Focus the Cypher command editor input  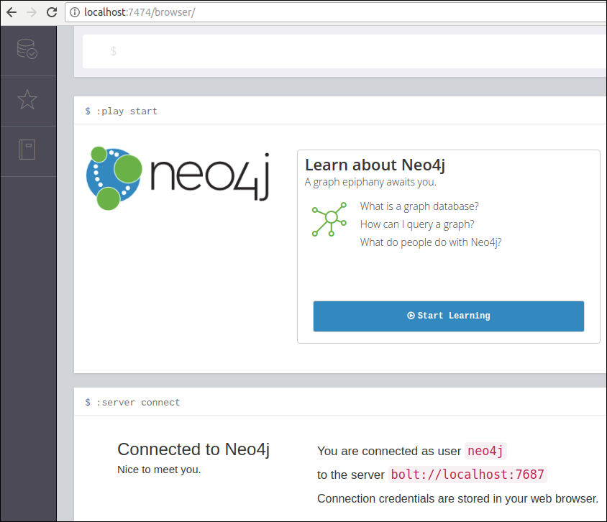tap(344, 52)
